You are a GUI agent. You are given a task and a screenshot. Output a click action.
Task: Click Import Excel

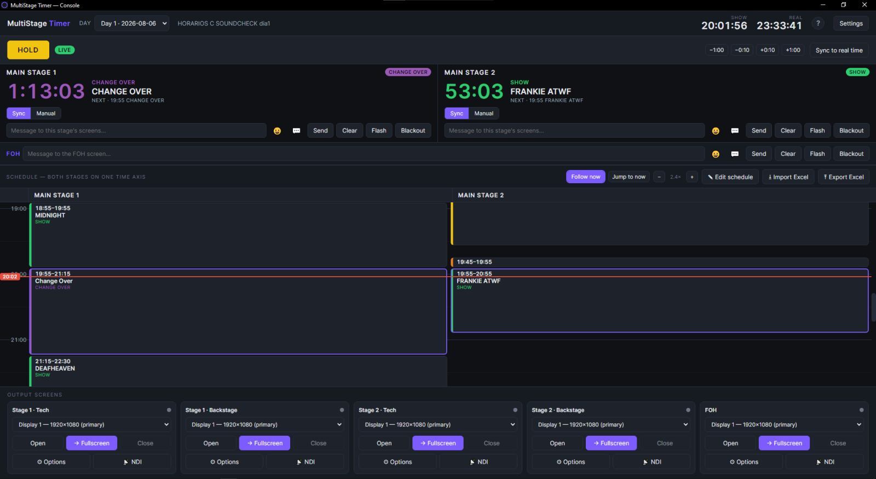pyautogui.click(x=788, y=177)
